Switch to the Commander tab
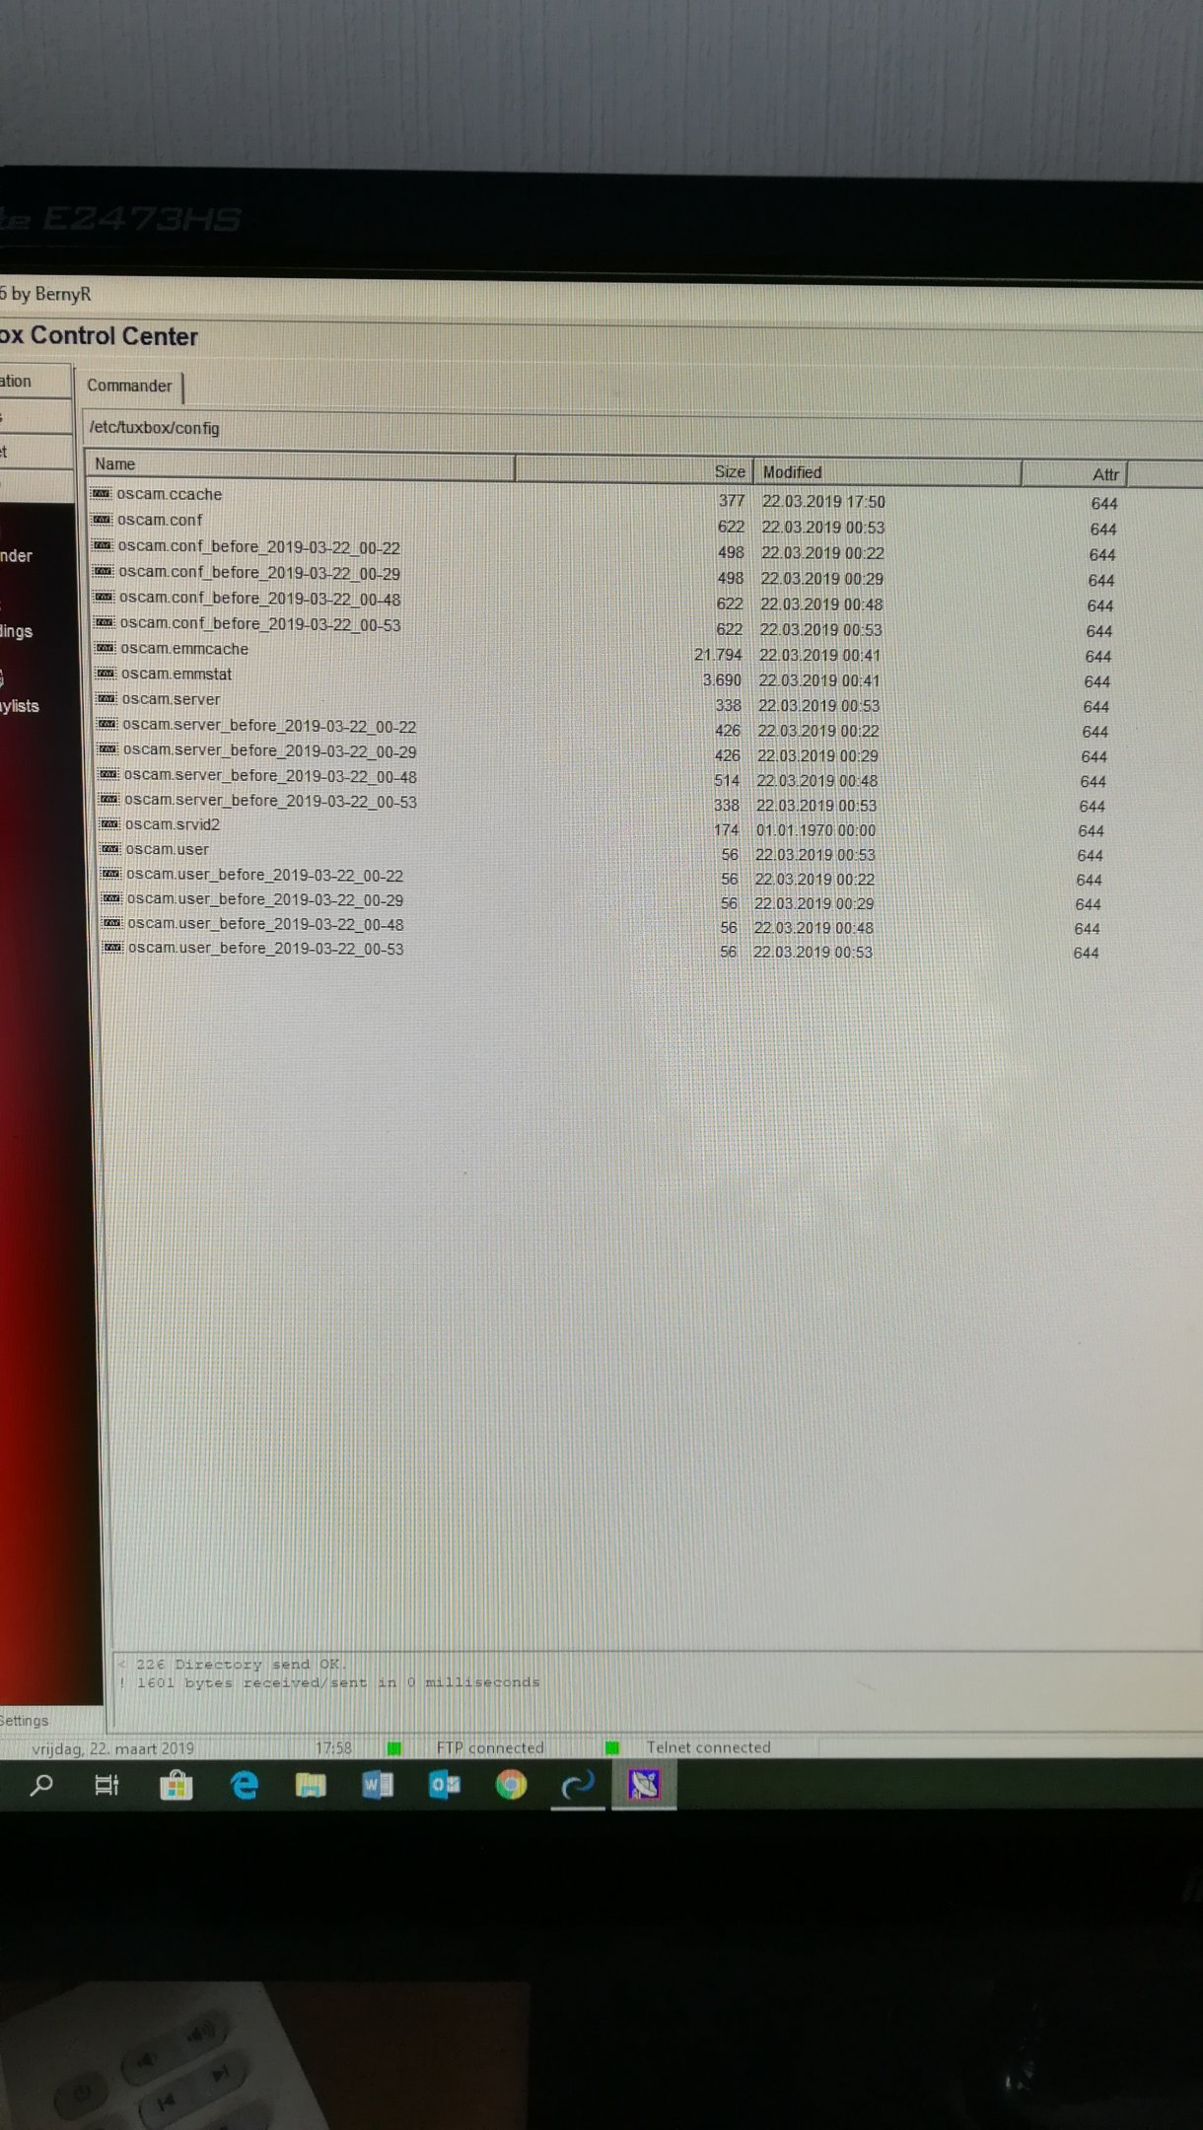The width and height of the screenshot is (1203, 2130). pyautogui.click(x=129, y=386)
